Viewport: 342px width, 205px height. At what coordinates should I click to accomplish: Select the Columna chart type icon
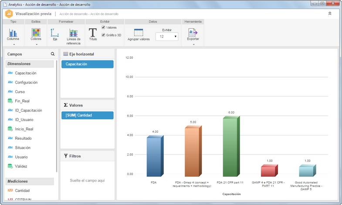[13, 33]
